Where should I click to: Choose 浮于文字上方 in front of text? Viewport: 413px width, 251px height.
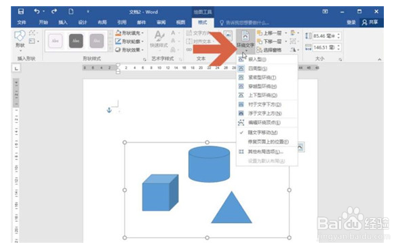(x=267, y=113)
